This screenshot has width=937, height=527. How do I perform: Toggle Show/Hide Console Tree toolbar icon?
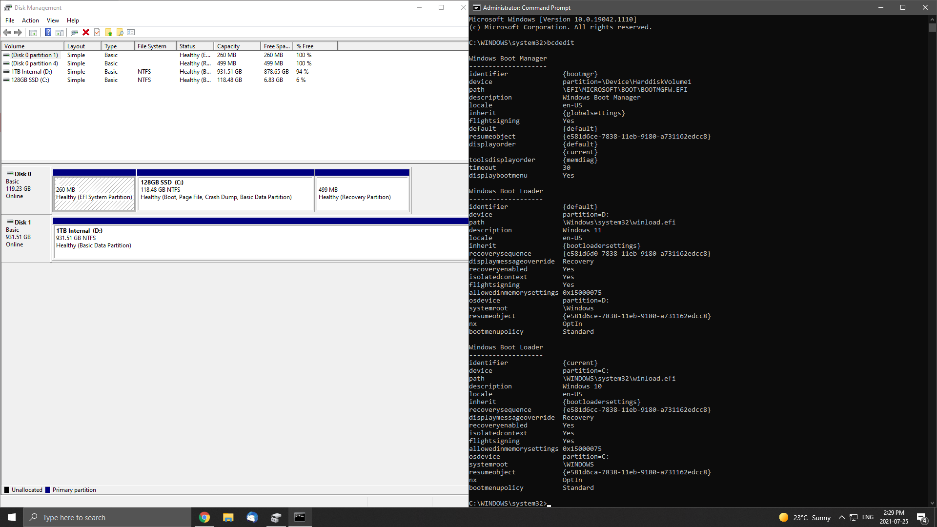[x=33, y=32]
